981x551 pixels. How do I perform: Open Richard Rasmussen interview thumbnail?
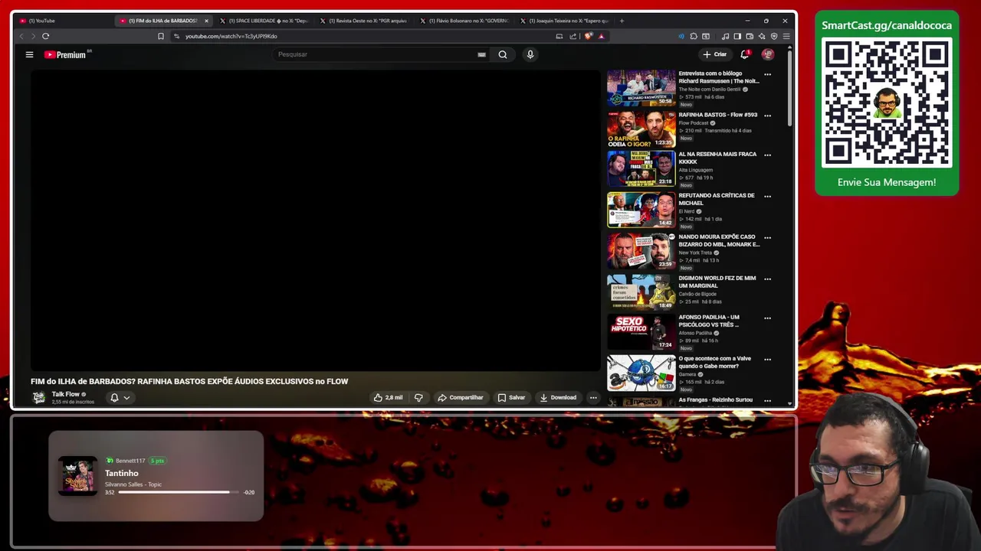641,88
